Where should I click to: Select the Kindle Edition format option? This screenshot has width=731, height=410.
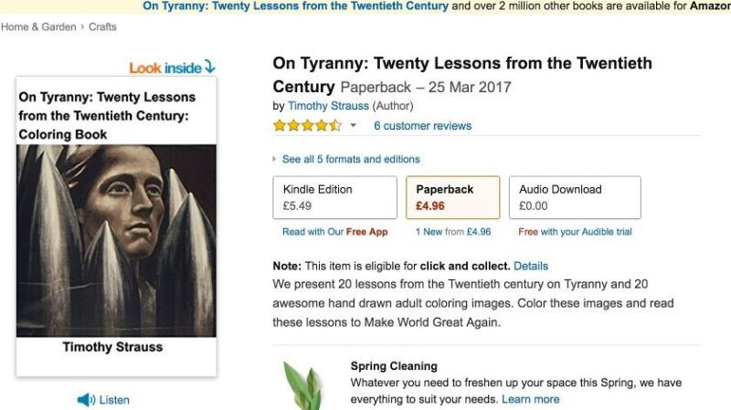[335, 197]
